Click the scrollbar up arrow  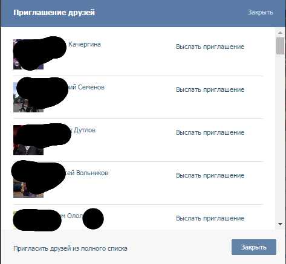coord(280,33)
